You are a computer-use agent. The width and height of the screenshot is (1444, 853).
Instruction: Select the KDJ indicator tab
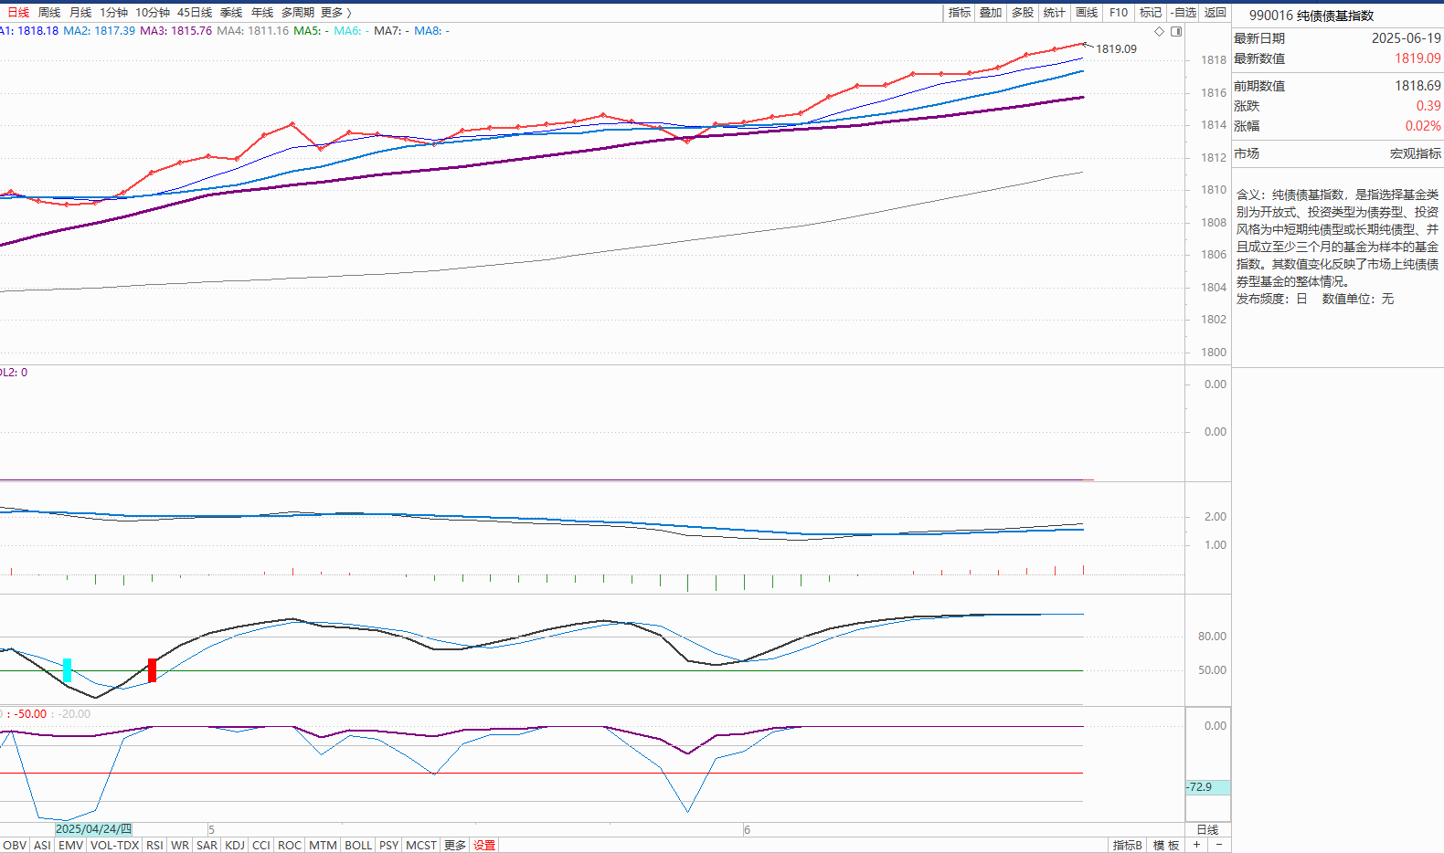(x=235, y=846)
